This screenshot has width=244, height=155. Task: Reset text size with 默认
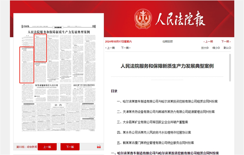coord(227,48)
